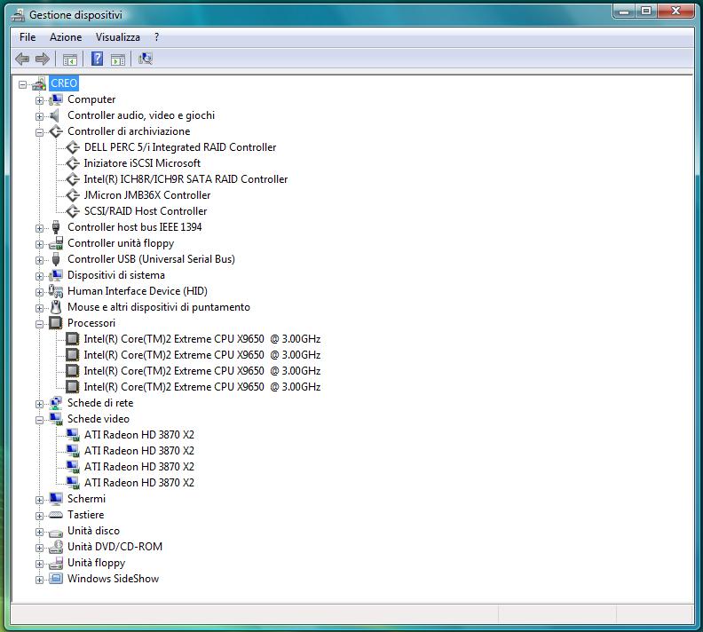Click the Forward arrow toolbar icon
Image resolution: width=703 pixels, height=632 pixels.
pyautogui.click(x=42, y=59)
